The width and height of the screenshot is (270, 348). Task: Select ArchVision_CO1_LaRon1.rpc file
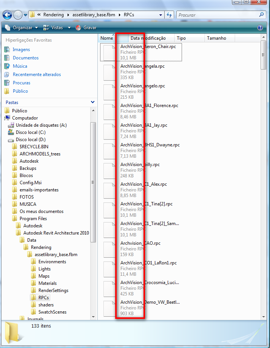click(x=141, y=268)
